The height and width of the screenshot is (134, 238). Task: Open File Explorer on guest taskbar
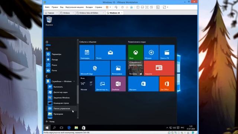click(76, 128)
